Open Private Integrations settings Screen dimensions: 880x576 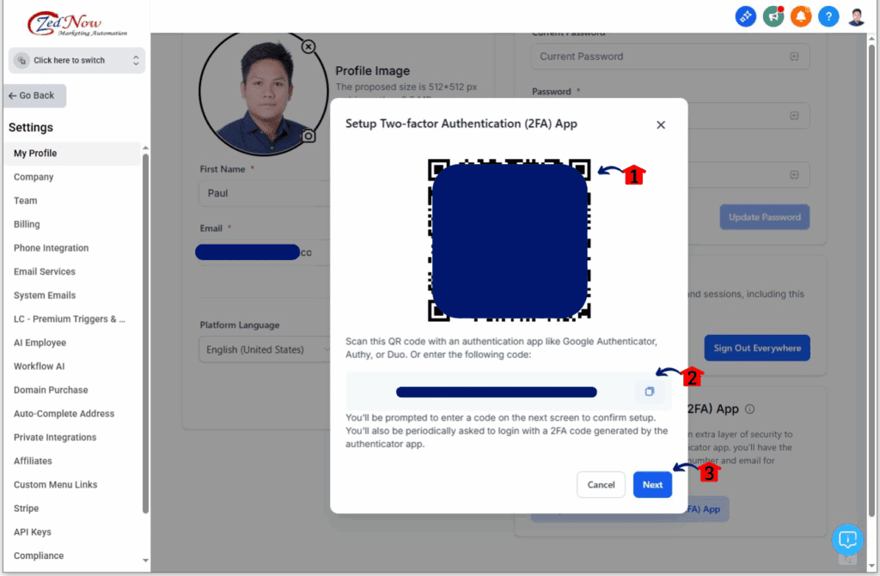pos(55,437)
